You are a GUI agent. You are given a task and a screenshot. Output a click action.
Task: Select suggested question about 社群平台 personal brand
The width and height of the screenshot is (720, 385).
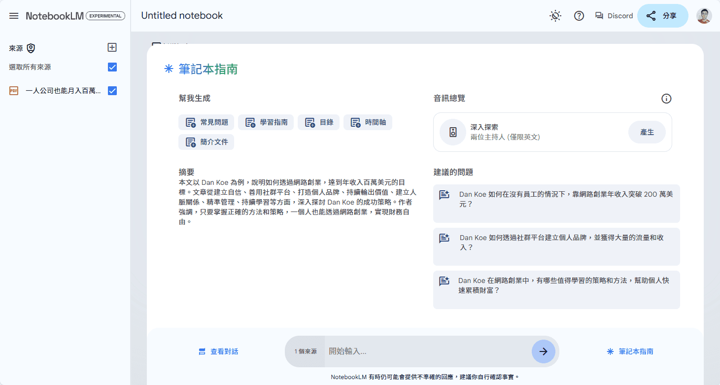coord(556,246)
